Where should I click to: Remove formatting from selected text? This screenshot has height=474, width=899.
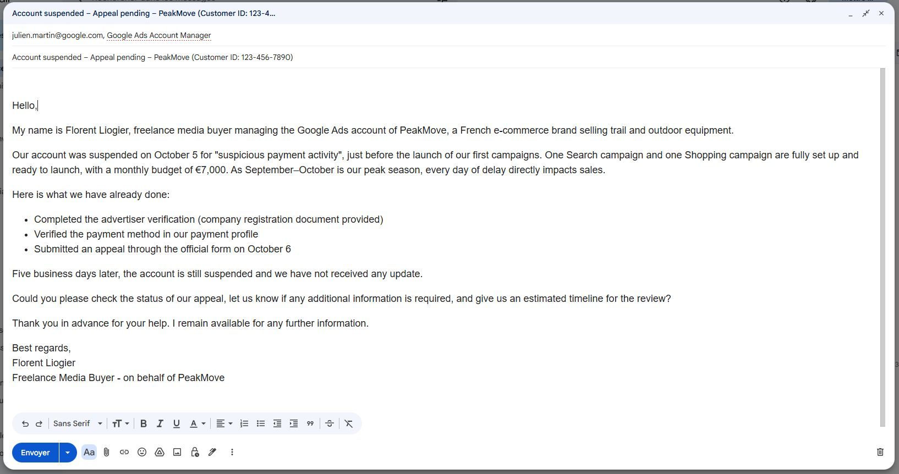[x=349, y=423]
